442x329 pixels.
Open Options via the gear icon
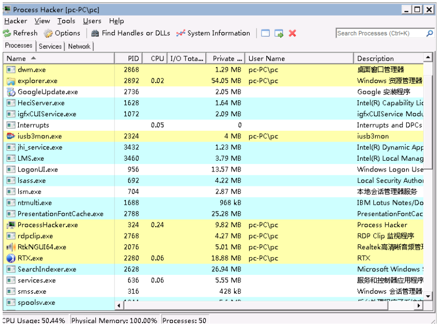(x=48, y=33)
